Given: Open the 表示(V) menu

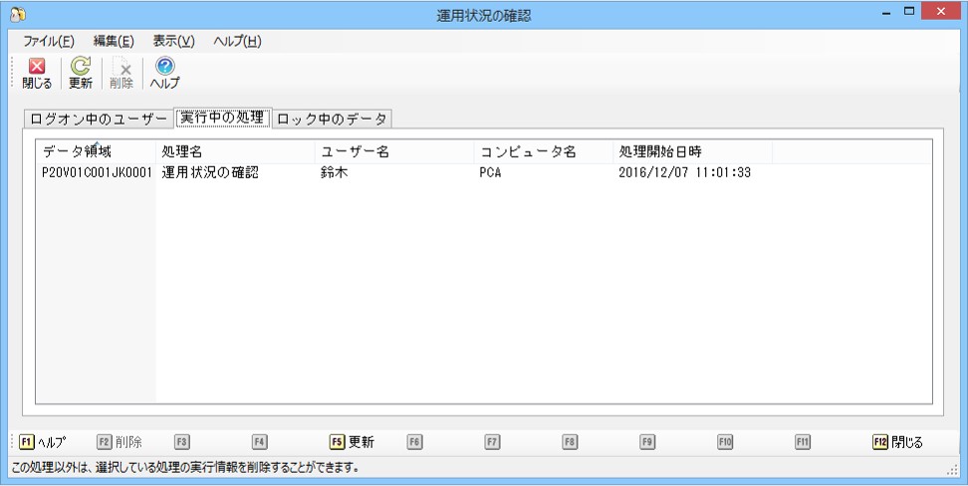Looking at the screenshot, I should [173, 42].
